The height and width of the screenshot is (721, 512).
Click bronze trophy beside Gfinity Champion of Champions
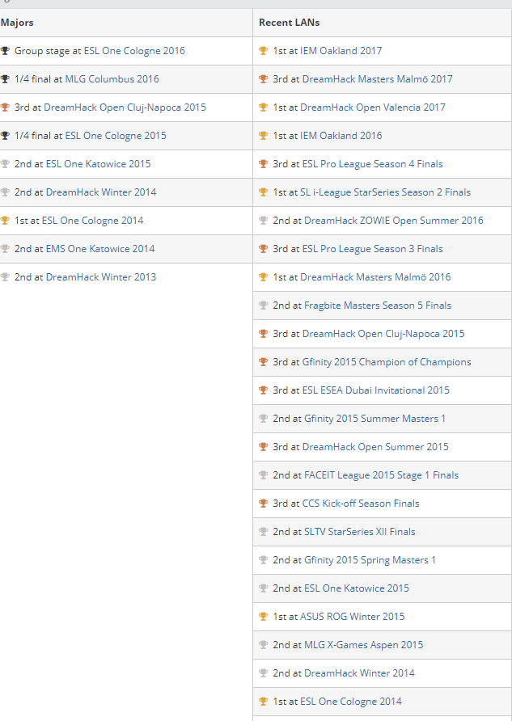263,361
